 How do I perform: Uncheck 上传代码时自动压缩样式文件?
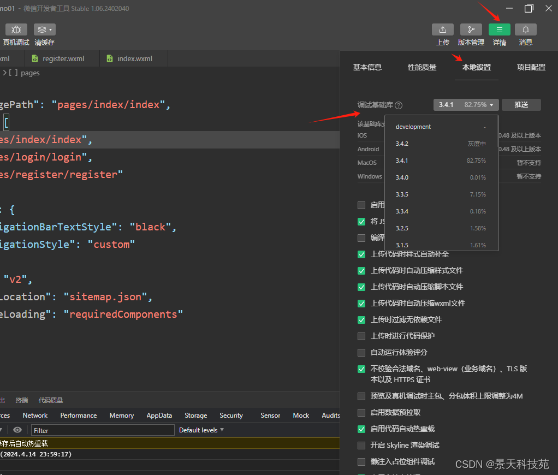(361, 271)
